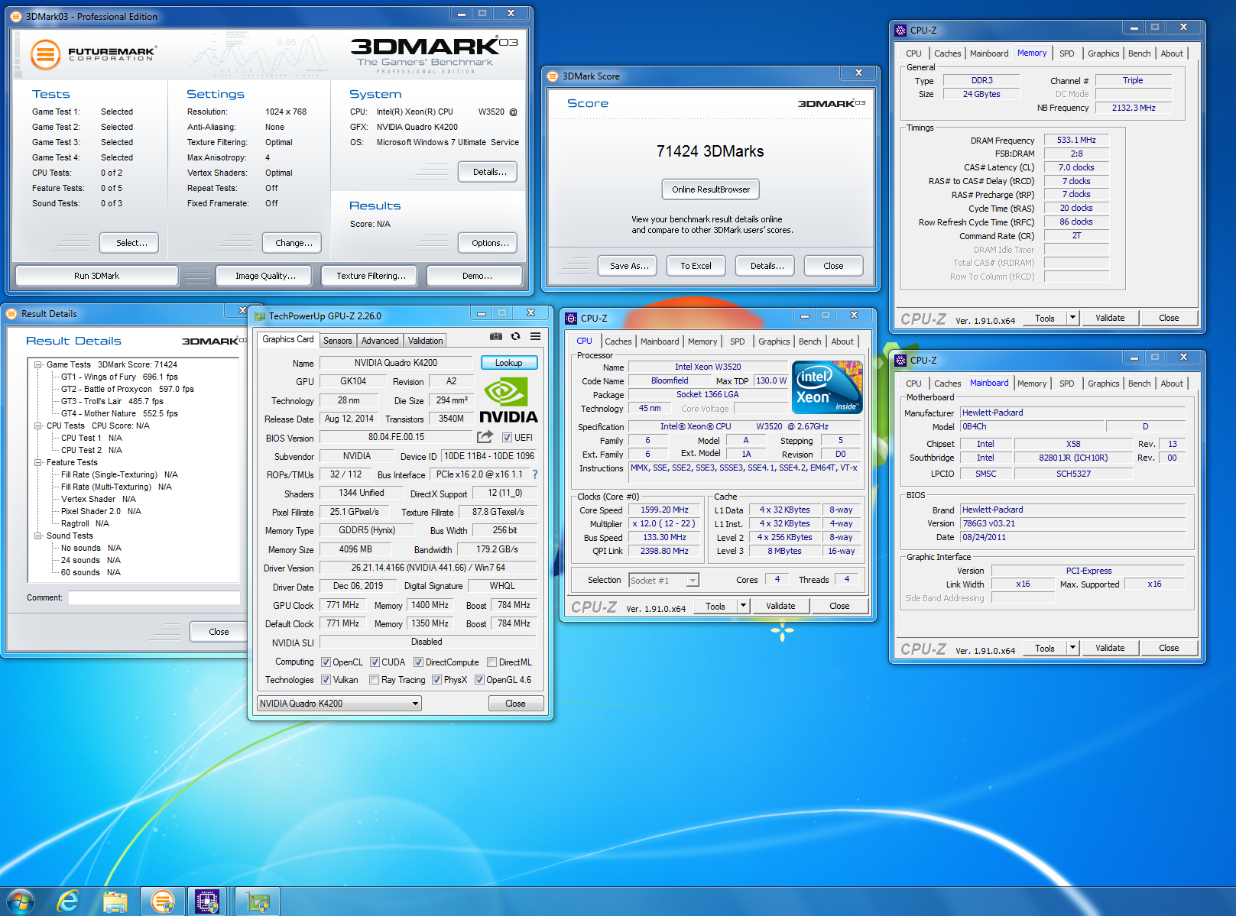Image resolution: width=1236 pixels, height=916 pixels.
Task: Open SPD tab in the CPU-Z Memory window
Action: pos(1067,53)
